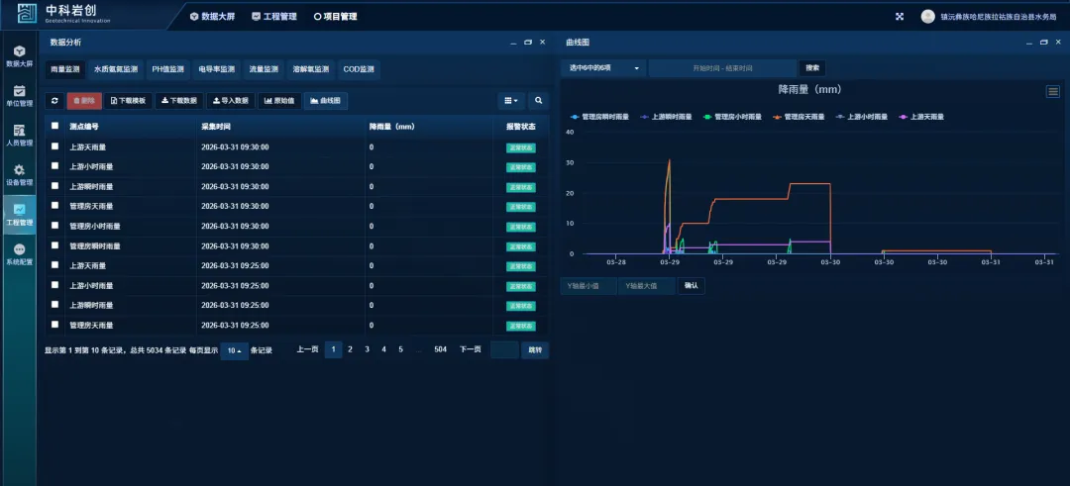Toggle fullscreen icon in top header
Viewport: 1070px width, 486px height.
click(x=900, y=17)
